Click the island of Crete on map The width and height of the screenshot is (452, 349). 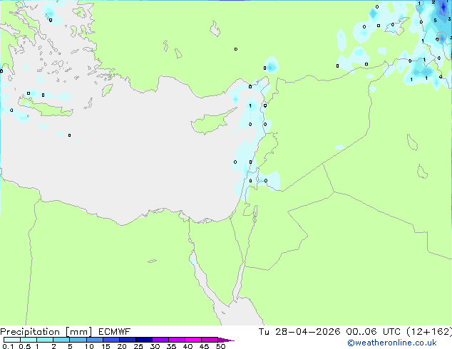click(46, 108)
